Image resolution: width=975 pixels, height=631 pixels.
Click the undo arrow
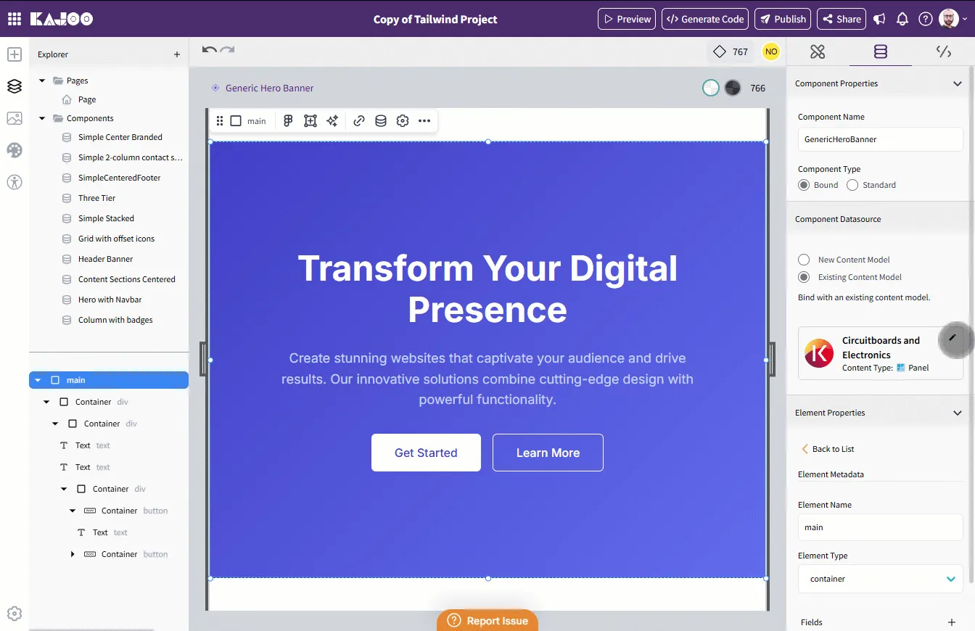tap(210, 49)
